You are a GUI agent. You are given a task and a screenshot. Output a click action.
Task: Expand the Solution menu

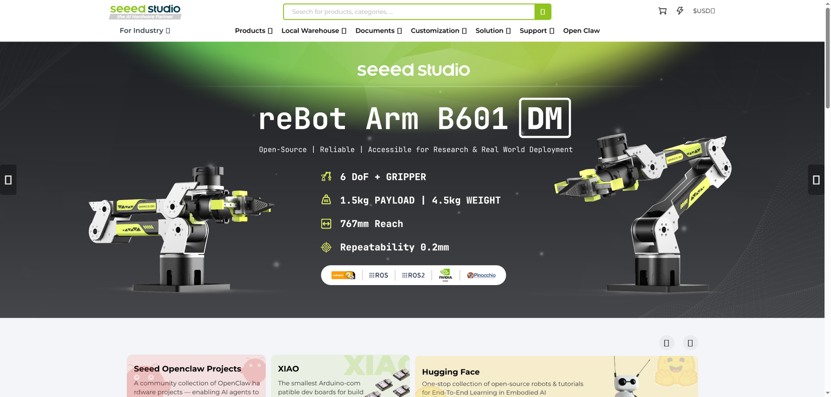pyautogui.click(x=493, y=31)
